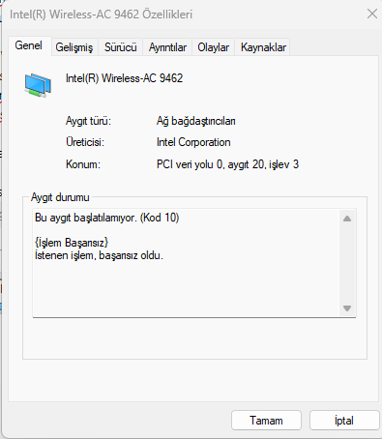Click the İptal button
The height and width of the screenshot is (439, 382).
click(x=344, y=421)
